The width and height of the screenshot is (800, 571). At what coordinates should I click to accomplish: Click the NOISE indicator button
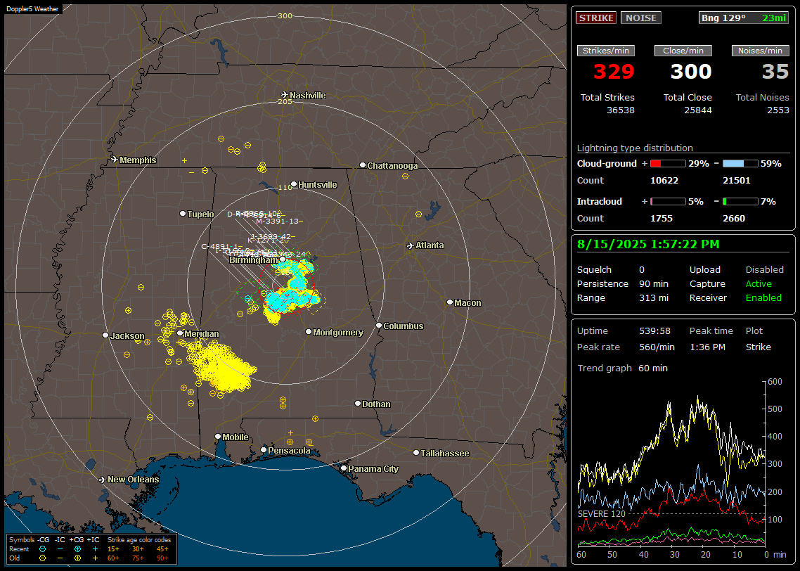click(x=641, y=18)
